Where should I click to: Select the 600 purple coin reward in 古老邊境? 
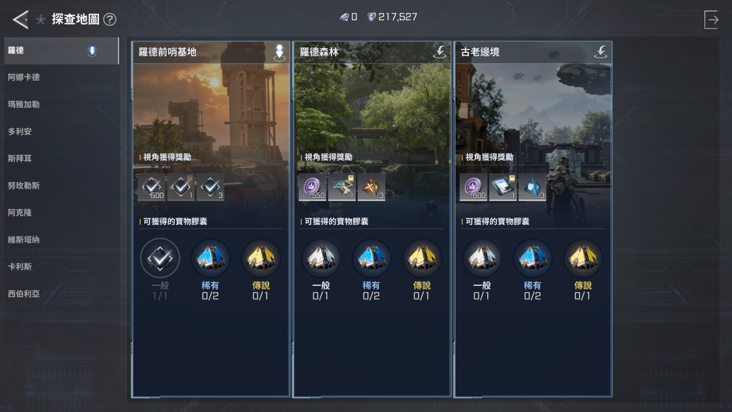[473, 187]
